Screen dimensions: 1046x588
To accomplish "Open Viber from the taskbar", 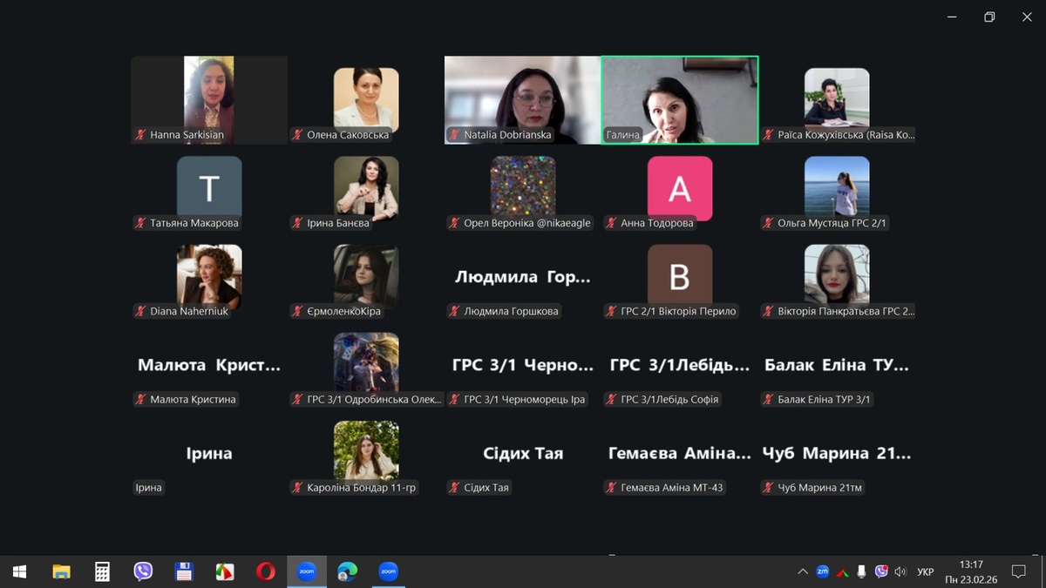I will point(143,571).
